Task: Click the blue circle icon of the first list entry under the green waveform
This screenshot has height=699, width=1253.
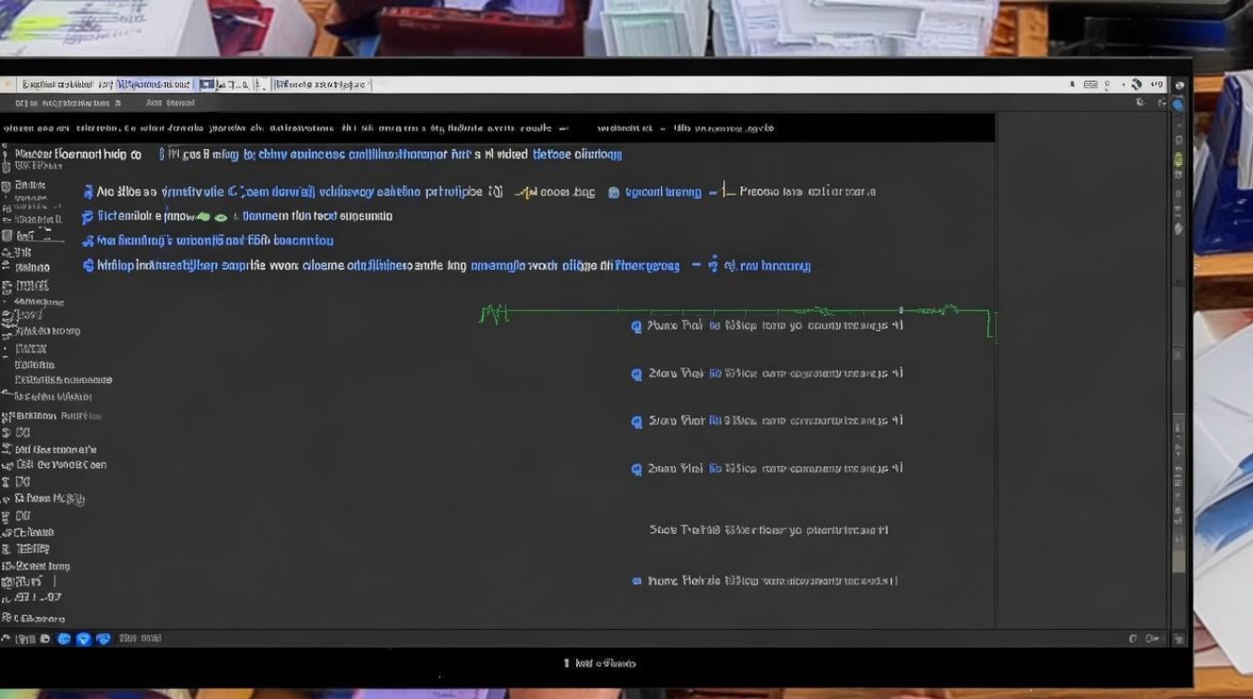Action: (637, 326)
